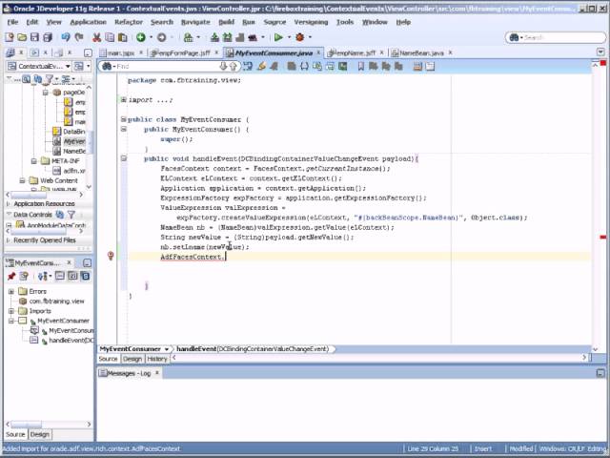Open the Navigate menu
The height and width of the screenshot is (458, 610).
pyautogui.click(x=195, y=22)
